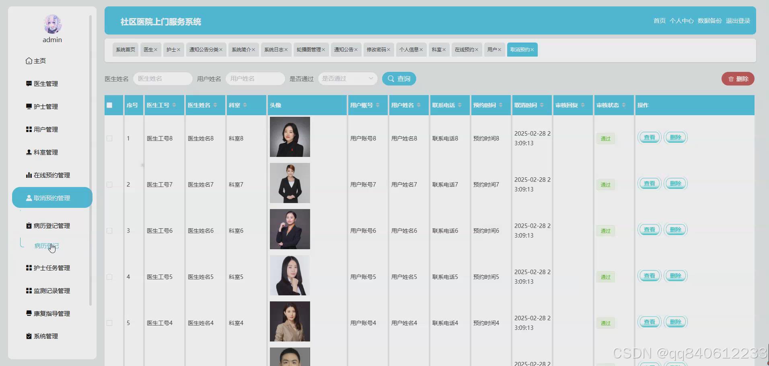Screen dimensions: 769x366
Task: Click the sidebar vertical scrollbar
Action: tap(90, 161)
